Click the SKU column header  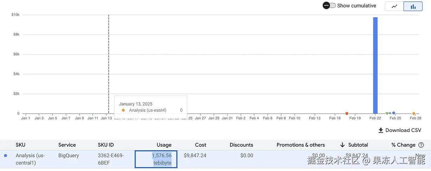point(20,145)
